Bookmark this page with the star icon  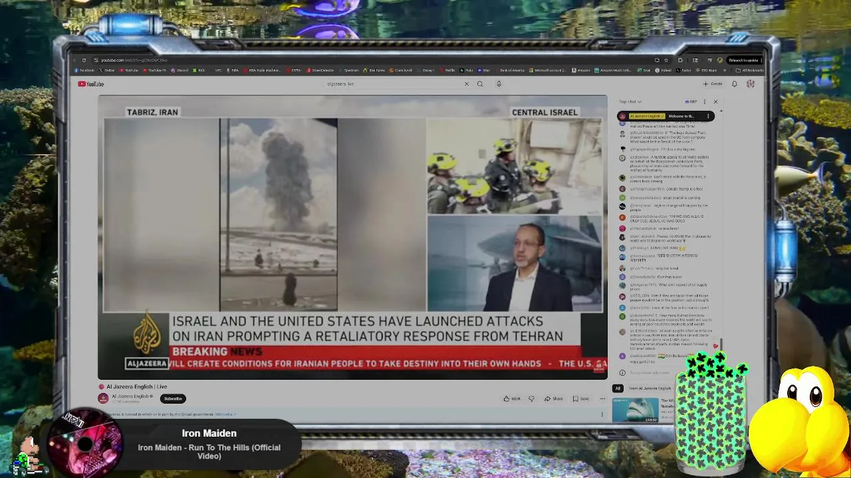pos(666,60)
